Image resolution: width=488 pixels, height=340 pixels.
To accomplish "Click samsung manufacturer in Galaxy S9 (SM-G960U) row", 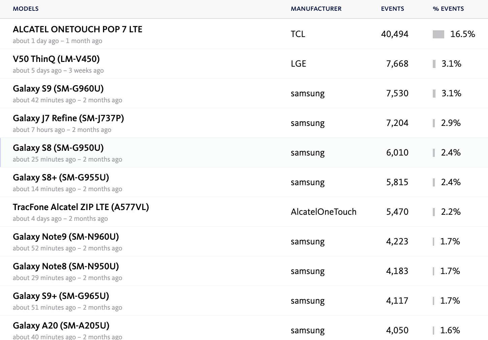I will coord(308,93).
